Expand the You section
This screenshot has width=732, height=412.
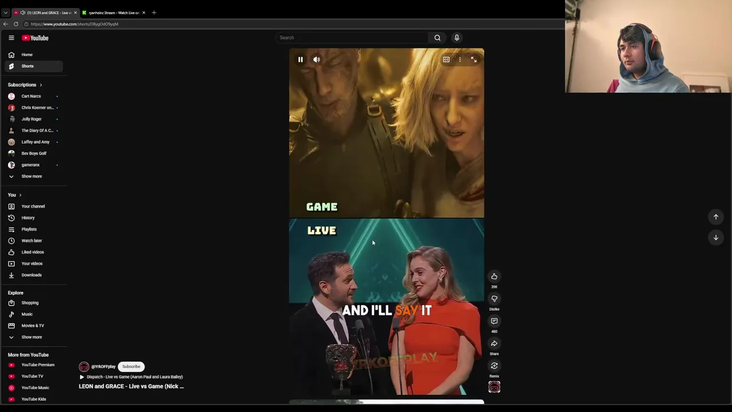[x=15, y=195]
